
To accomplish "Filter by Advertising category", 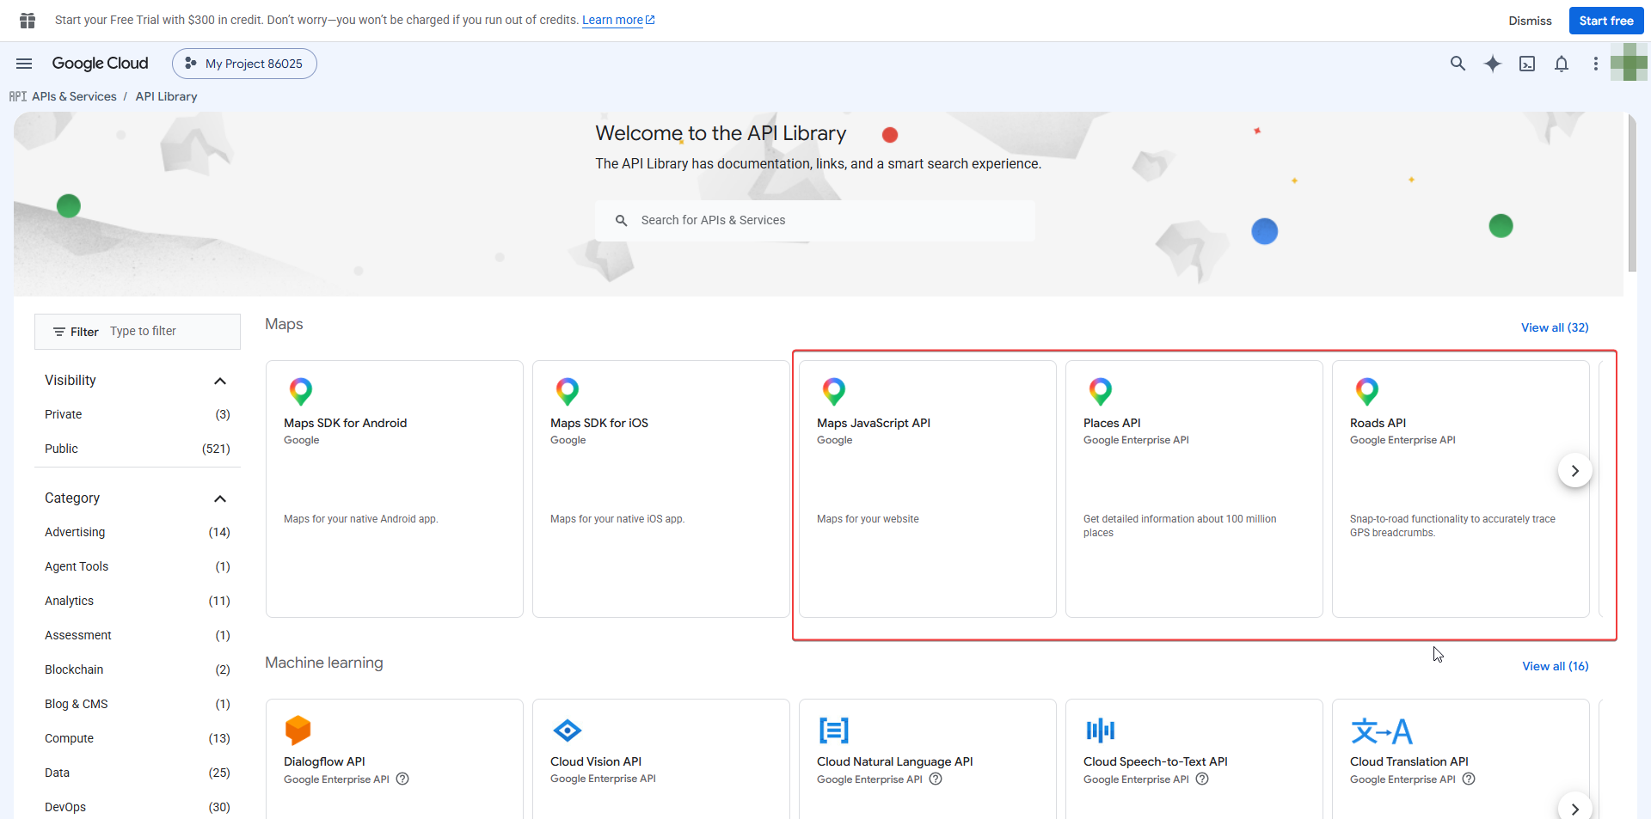I will coord(138,532).
